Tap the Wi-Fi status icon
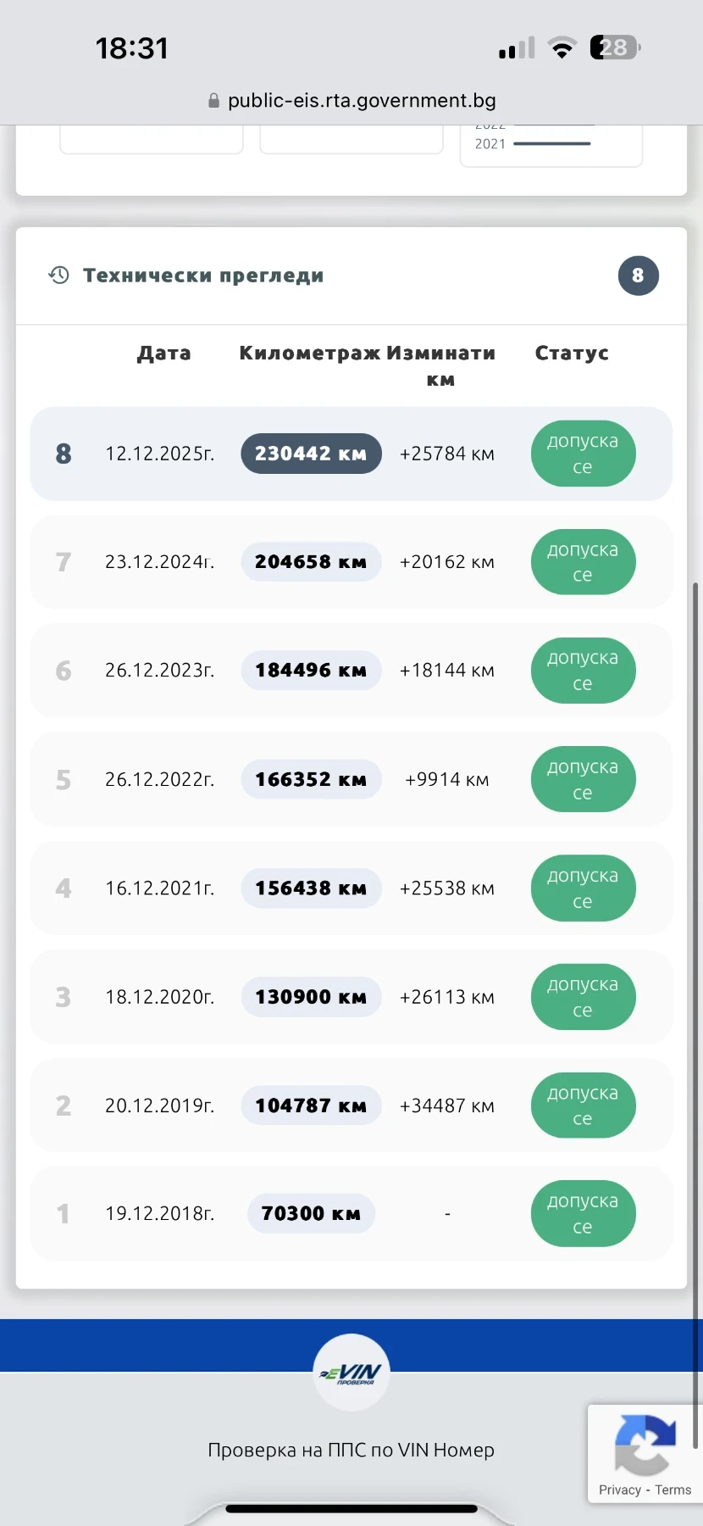This screenshot has height=1526, width=703. (x=561, y=48)
